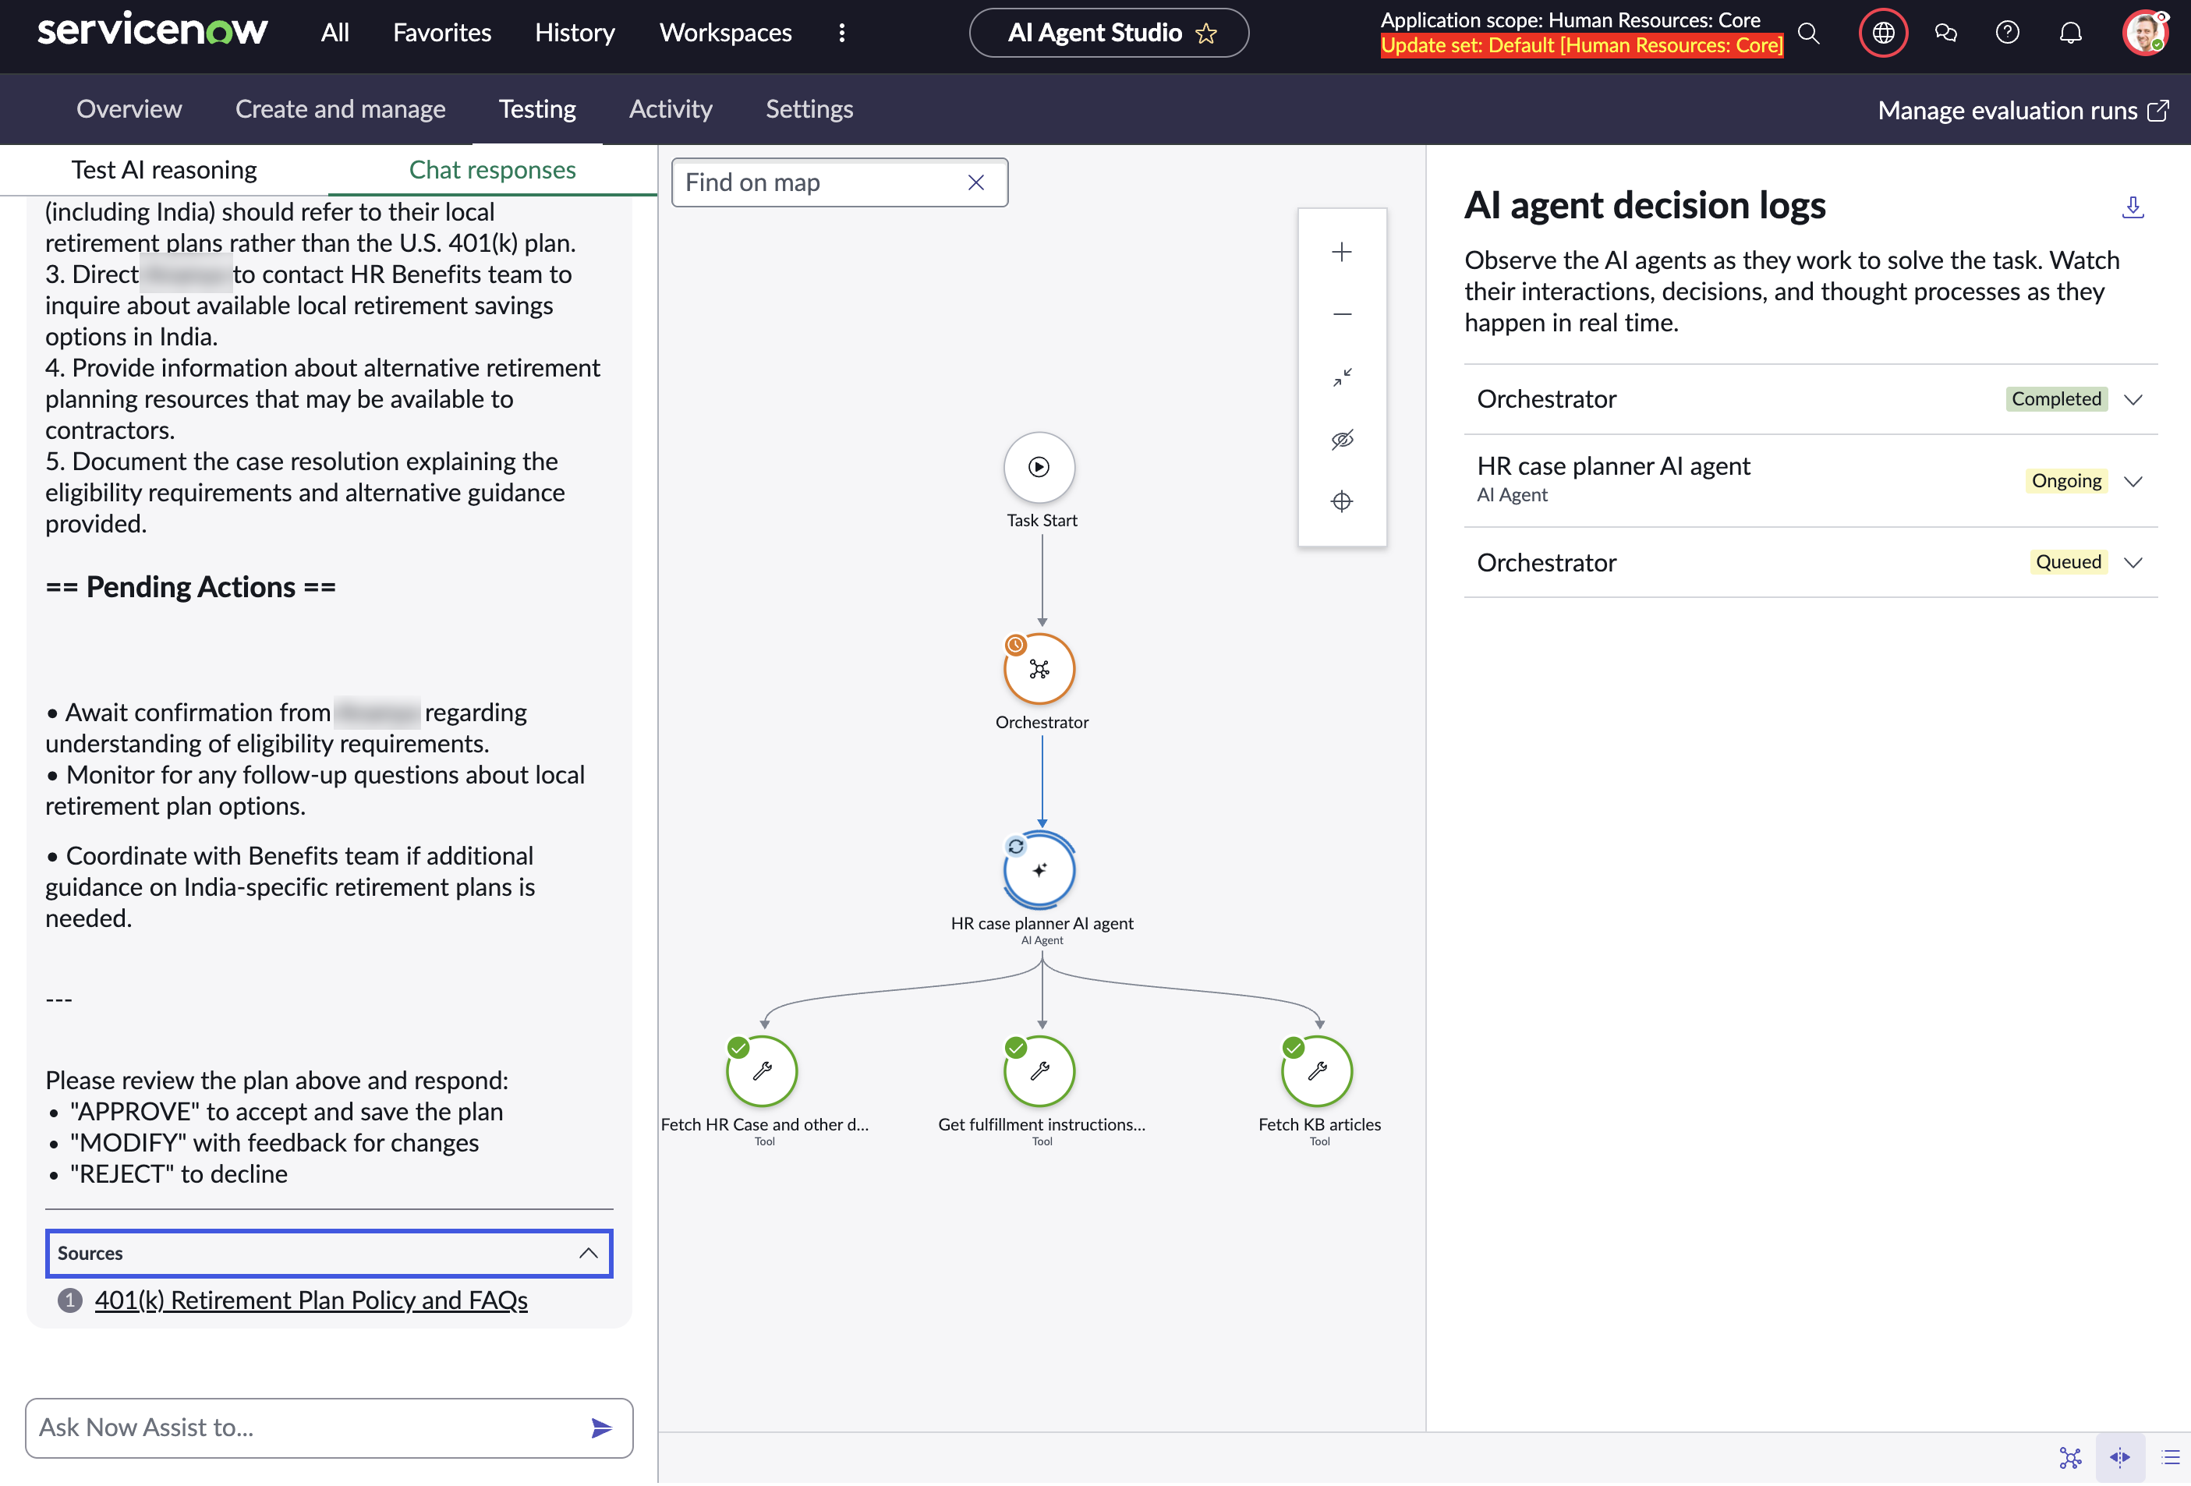Open Manage evaluation runs link
Viewport: 2191px width, 1486px height.
pos(2023,110)
